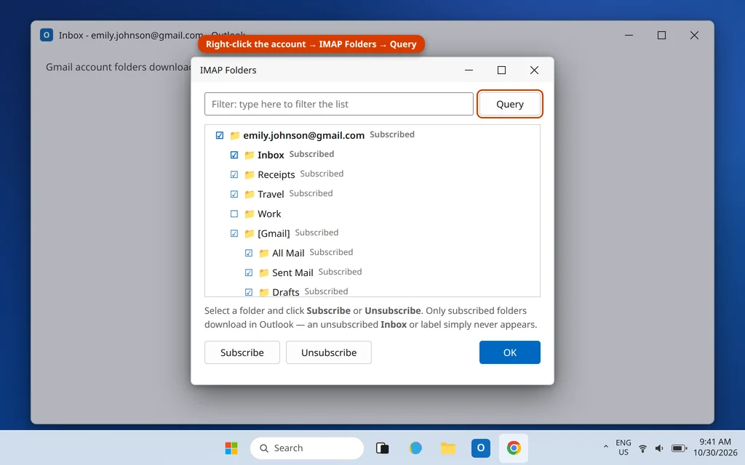Click the Drafts folder icon

(263, 292)
